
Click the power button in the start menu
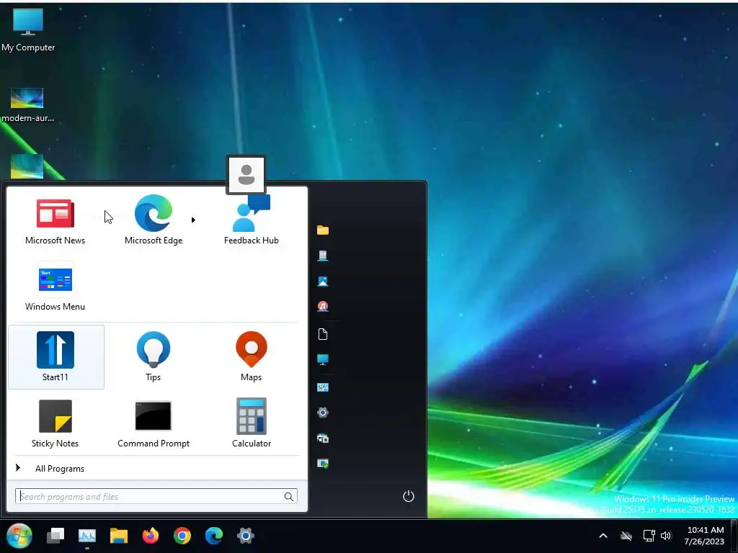pos(409,496)
